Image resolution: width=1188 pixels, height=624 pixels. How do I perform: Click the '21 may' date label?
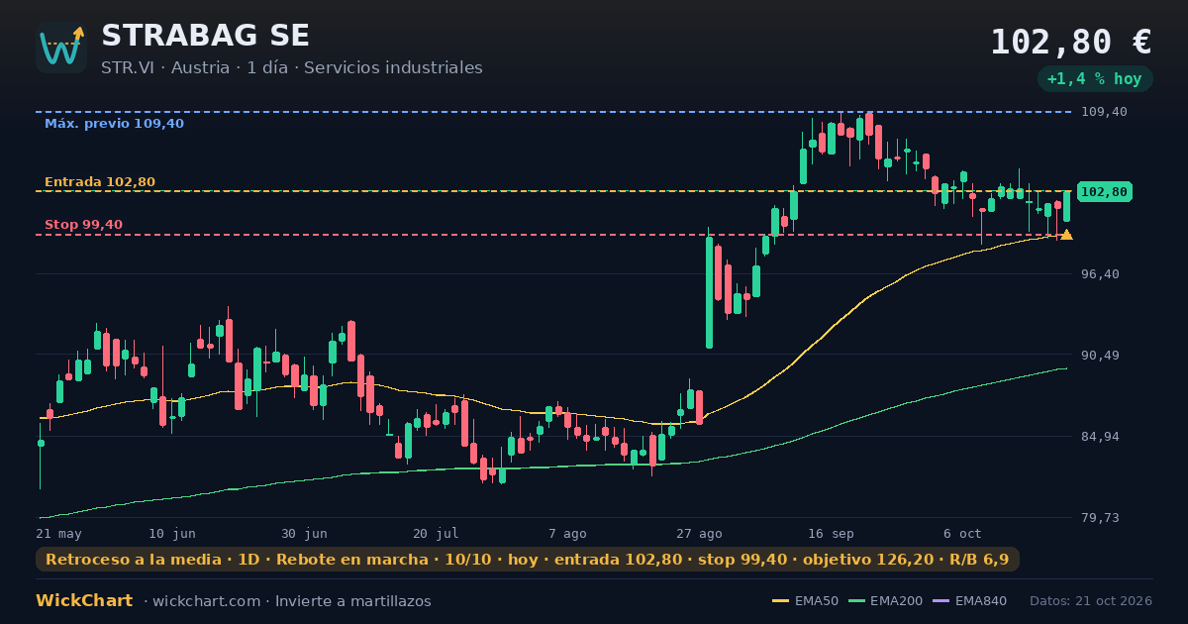[x=58, y=534]
